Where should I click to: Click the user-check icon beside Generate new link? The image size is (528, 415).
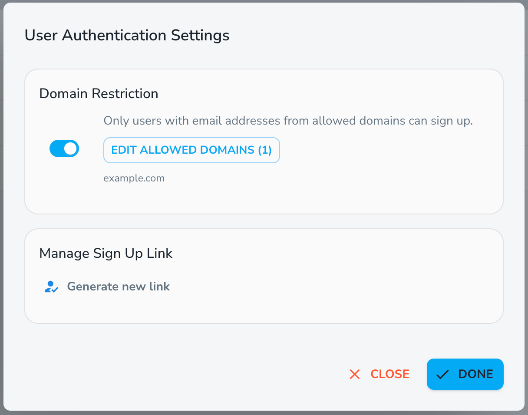point(51,287)
